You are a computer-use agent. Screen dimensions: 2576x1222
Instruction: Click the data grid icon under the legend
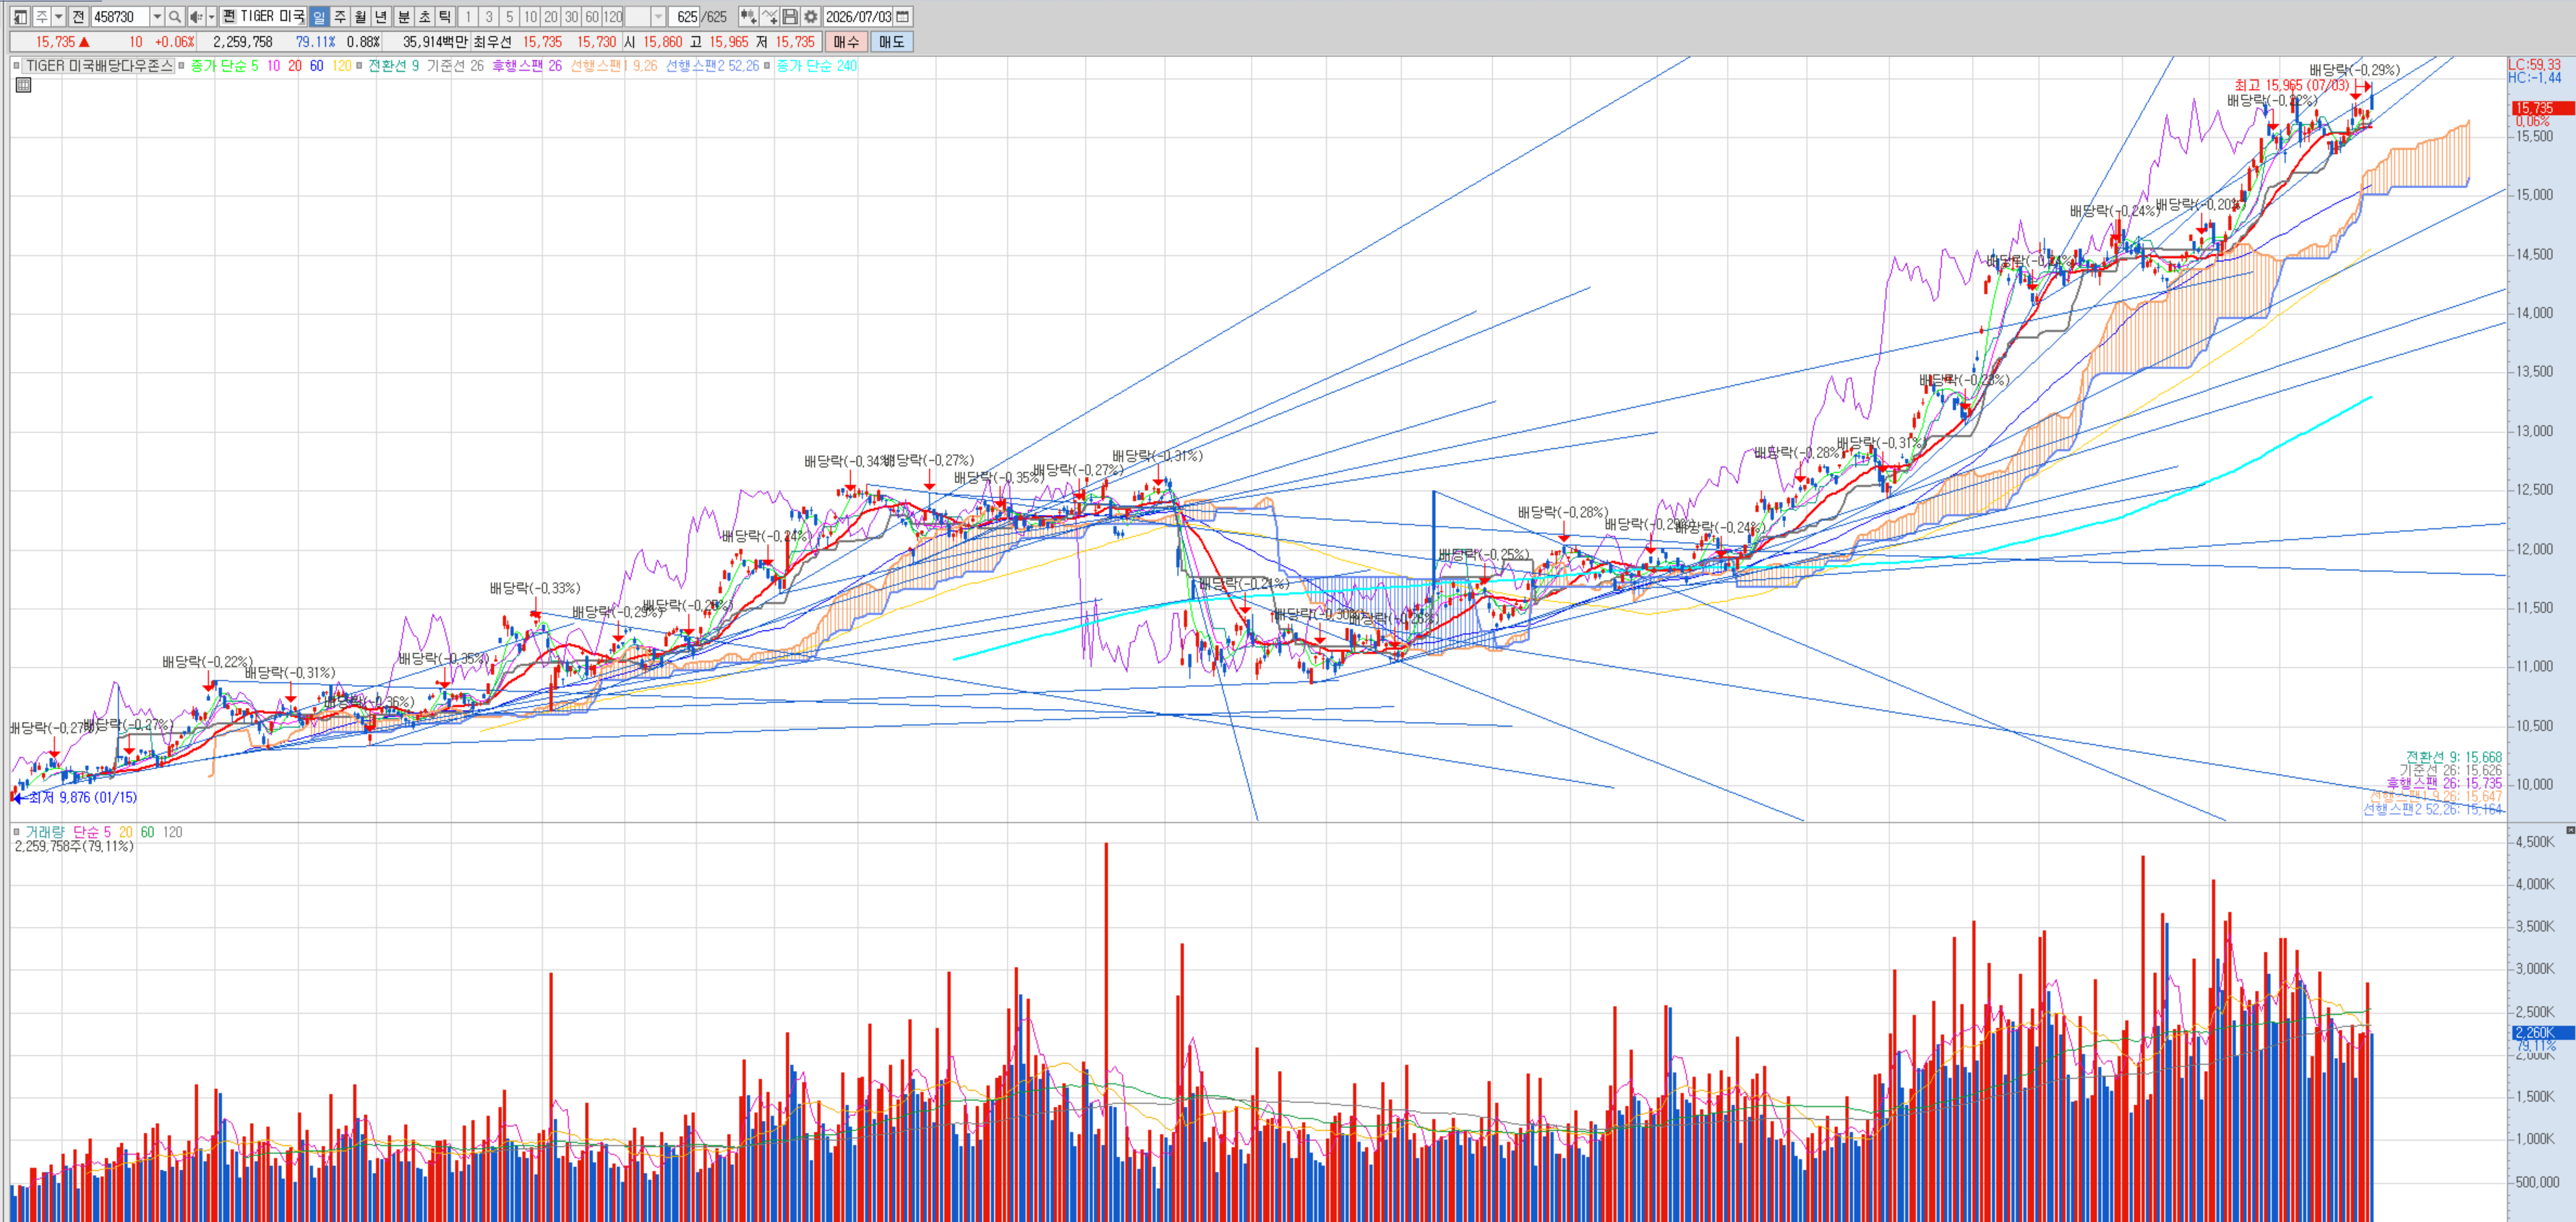[23, 86]
